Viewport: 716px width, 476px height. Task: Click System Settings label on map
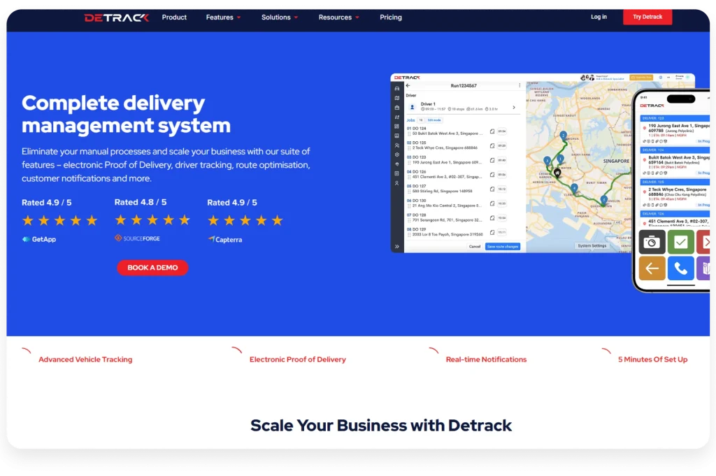pyautogui.click(x=592, y=245)
